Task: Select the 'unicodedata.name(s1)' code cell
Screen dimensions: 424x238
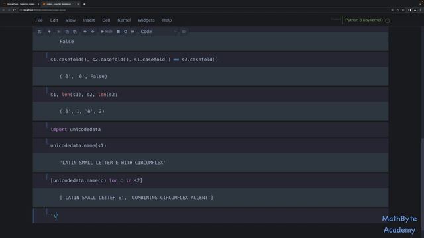Action: [211, 145]
